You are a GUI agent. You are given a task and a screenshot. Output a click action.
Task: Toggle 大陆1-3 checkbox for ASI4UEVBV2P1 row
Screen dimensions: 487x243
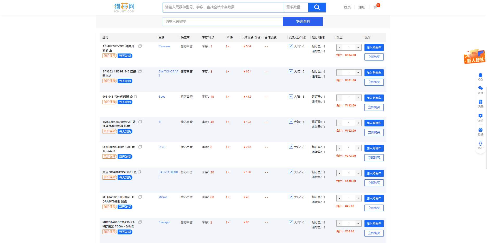tap(291, 46)
